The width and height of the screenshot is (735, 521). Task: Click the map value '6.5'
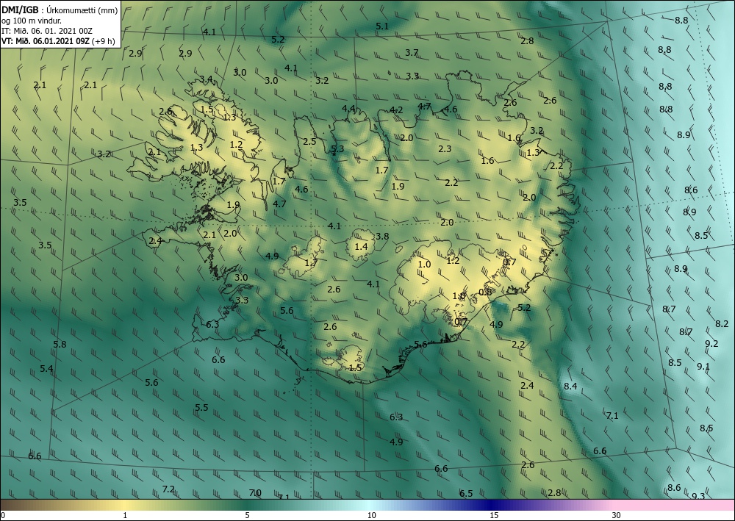pyautogui.click(x=466, y=493)
